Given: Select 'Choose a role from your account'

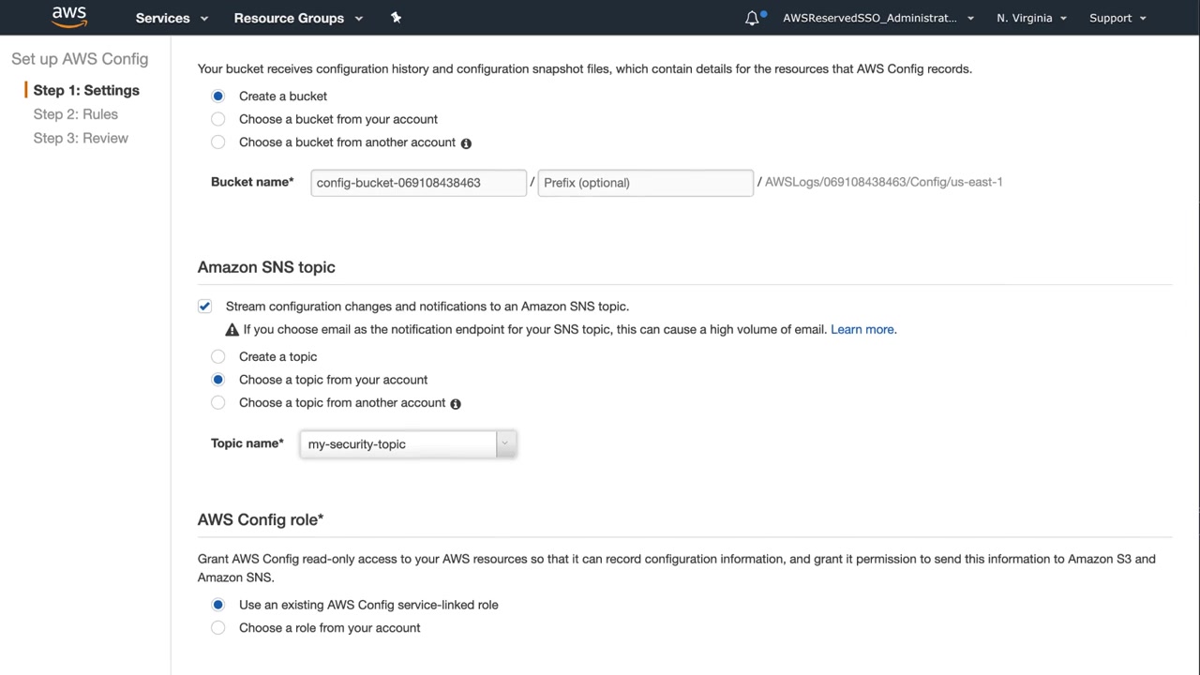Looking at the screenshot, I should (x=218, y=628).
